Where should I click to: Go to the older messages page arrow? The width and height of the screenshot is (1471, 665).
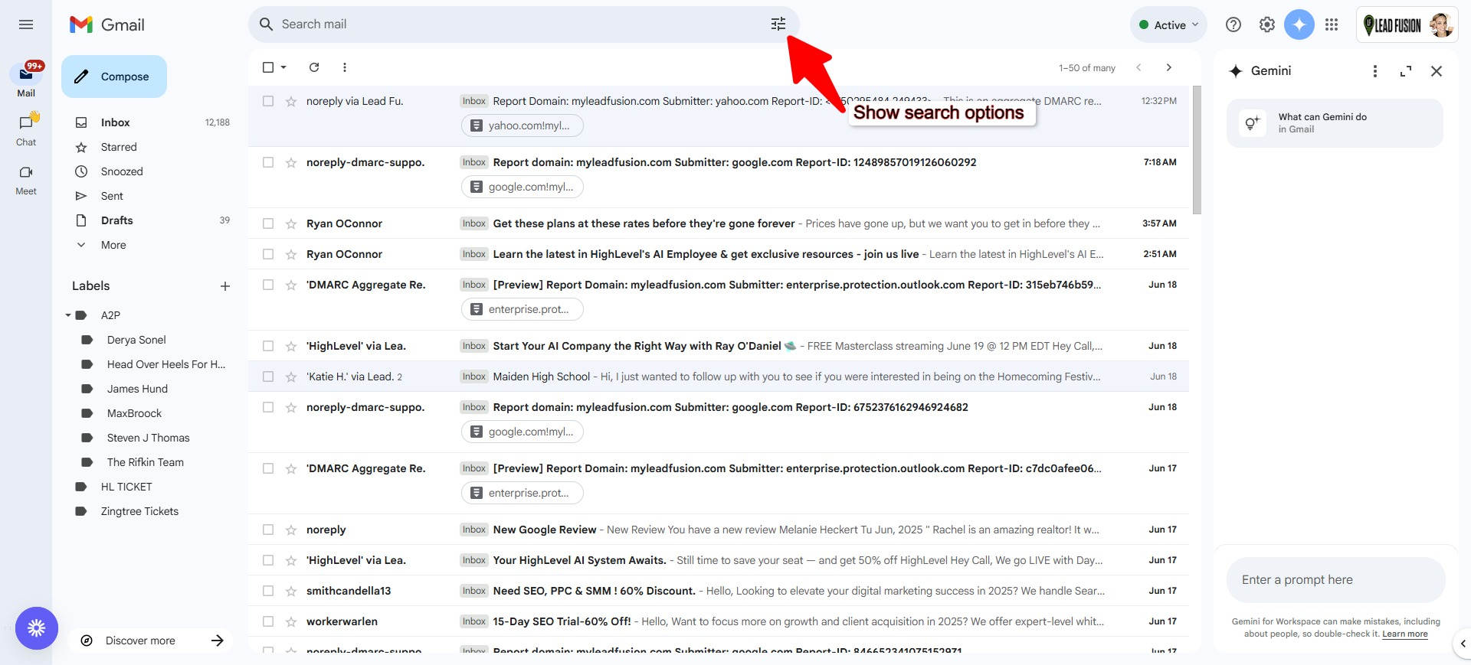(1168, 67)
